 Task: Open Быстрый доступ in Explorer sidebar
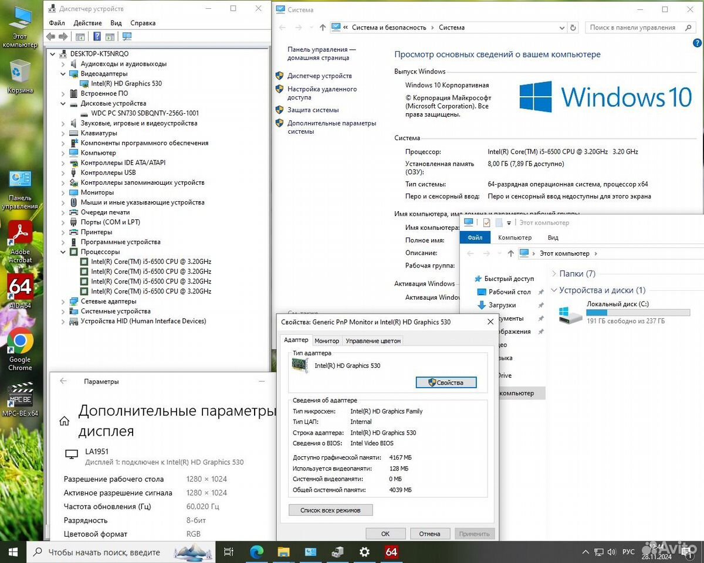point(509,279)
